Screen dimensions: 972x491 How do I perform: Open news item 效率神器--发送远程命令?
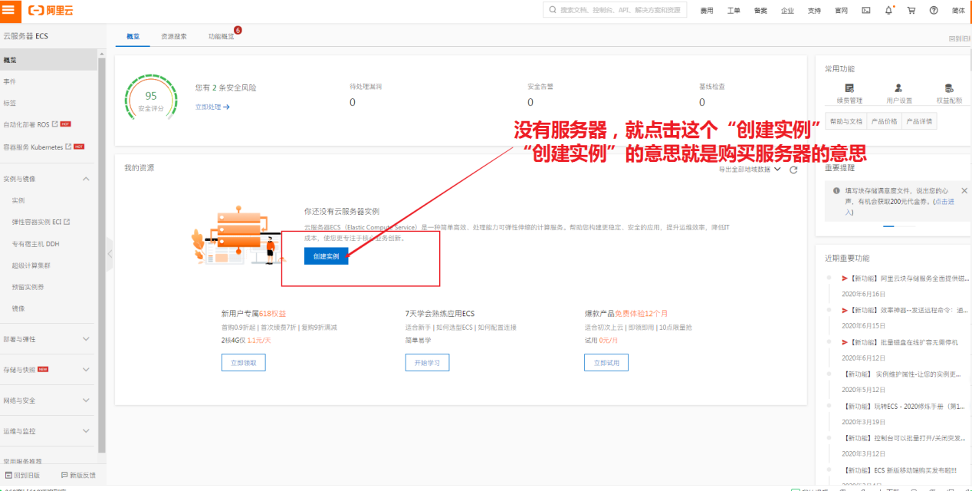coord(906,311)
